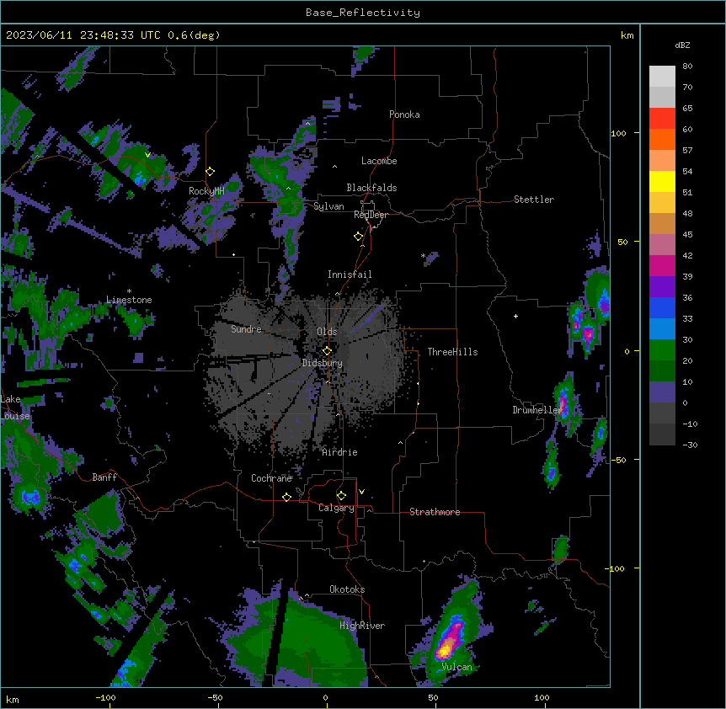Click the Ponoka city label

[x=404, y=115]
